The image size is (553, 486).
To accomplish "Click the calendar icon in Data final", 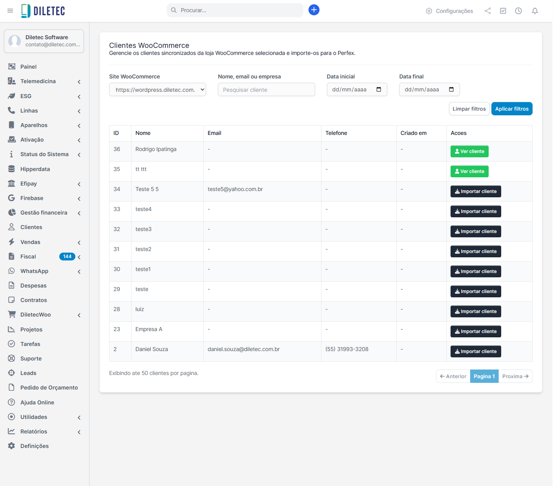I will coord(451,89).
